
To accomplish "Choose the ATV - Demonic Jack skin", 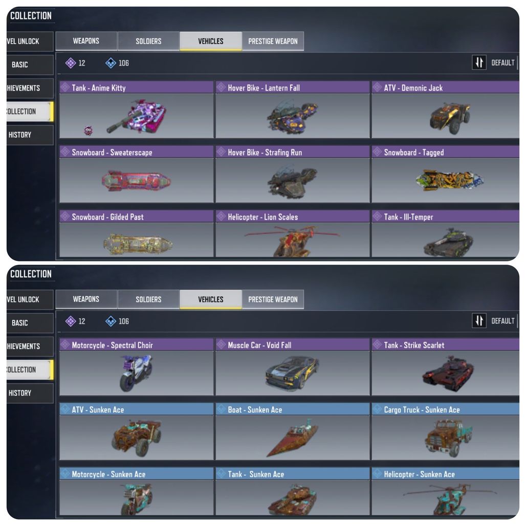I will [446, 109].
